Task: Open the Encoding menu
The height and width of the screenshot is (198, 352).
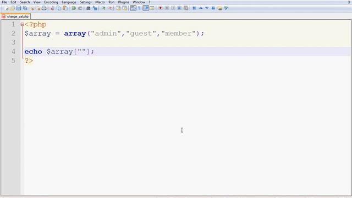Action: point(51,2)
